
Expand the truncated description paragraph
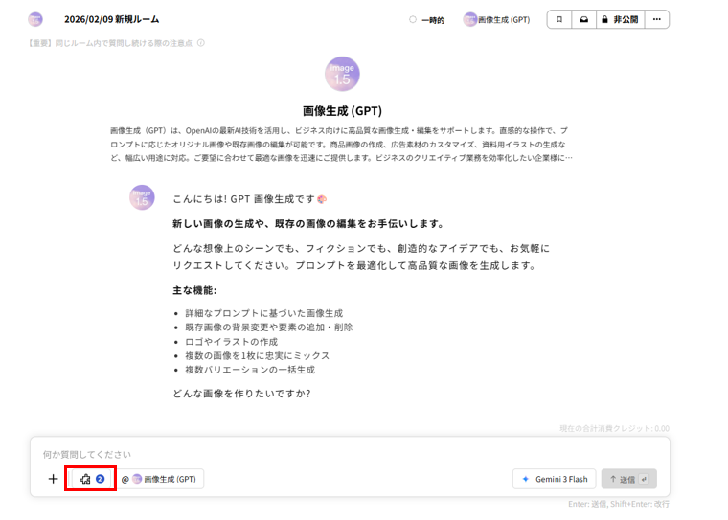[342, 145]
